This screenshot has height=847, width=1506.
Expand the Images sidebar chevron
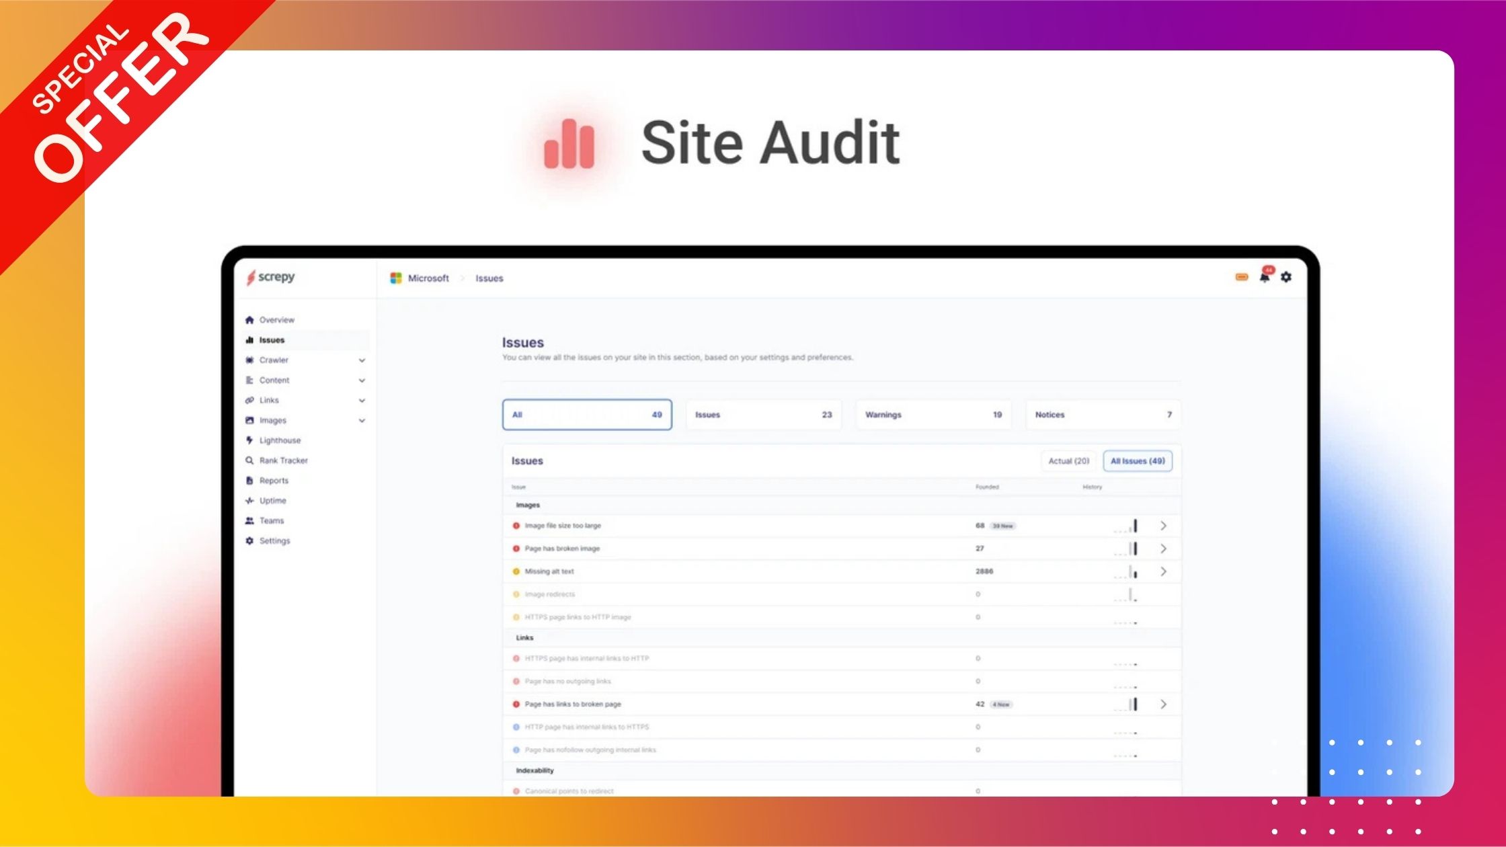pyautogui.click(x=362, y=421)
